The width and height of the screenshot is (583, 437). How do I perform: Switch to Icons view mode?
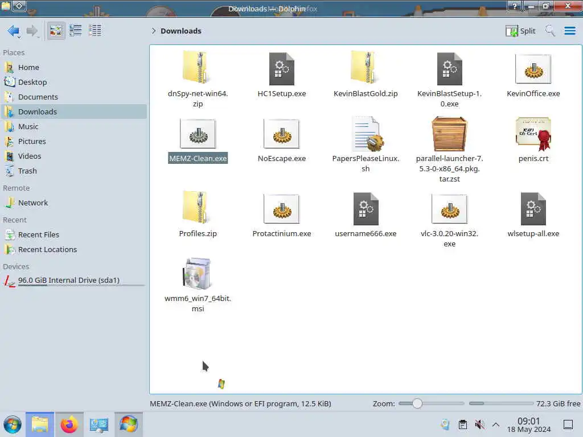(x=56, y=31)
